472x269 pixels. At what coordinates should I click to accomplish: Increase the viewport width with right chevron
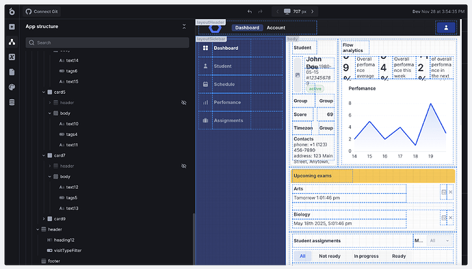tap(313, 12)
